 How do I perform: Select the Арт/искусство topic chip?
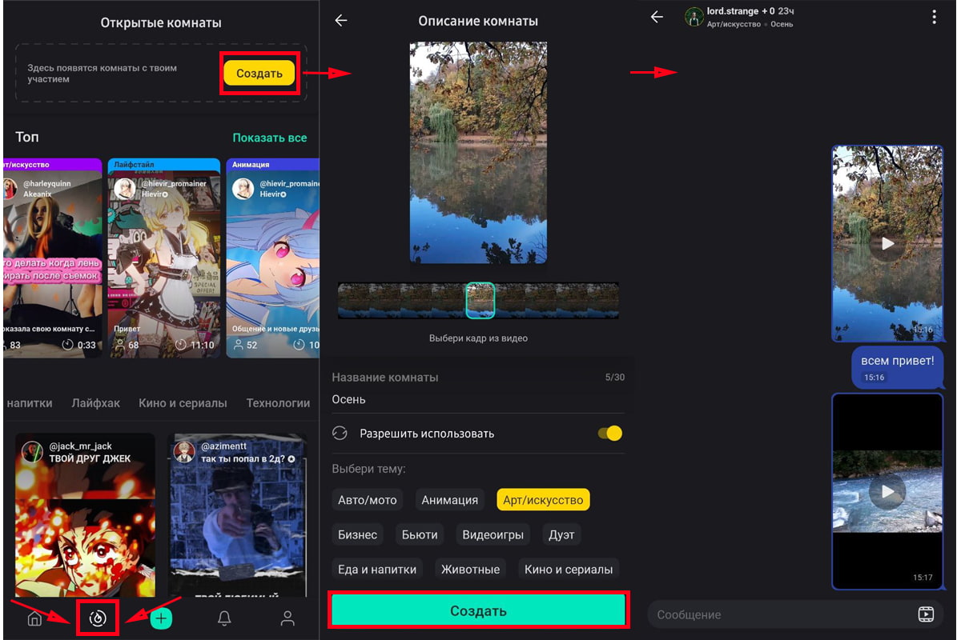[x=543, y=500]
